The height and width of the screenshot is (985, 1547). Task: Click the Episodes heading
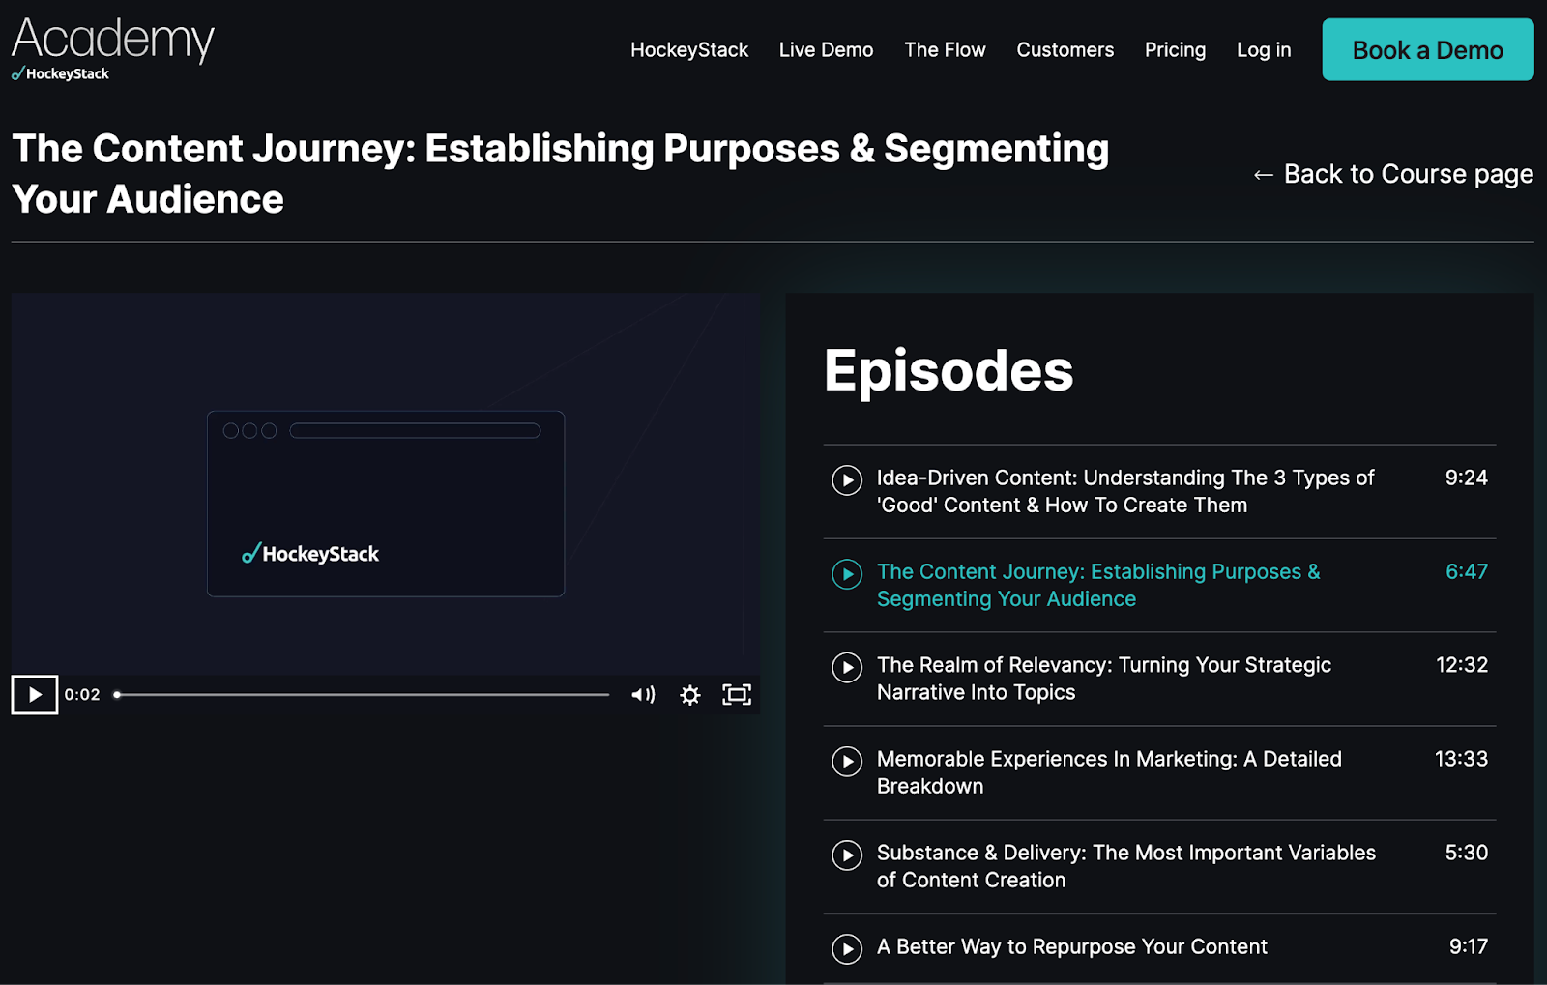pos(949,371)
